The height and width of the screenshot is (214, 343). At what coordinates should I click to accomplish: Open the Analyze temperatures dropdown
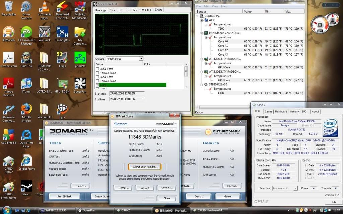141,58
